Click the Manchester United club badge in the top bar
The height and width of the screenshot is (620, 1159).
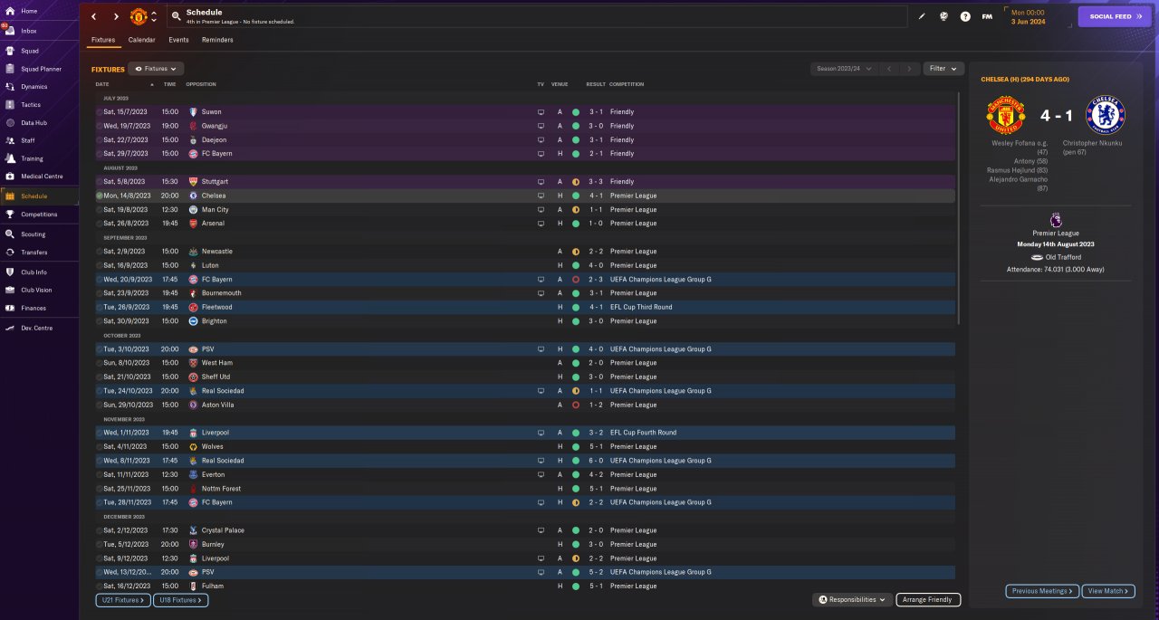point(139,16)
